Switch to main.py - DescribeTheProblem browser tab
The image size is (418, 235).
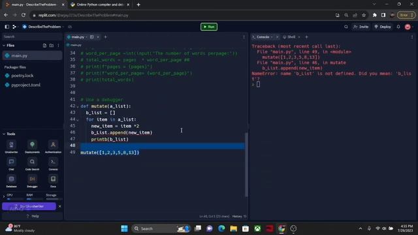[34, 5]
